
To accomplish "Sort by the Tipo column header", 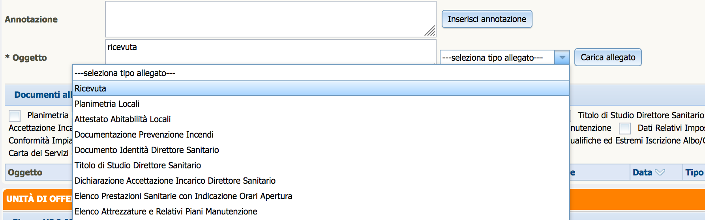I will tap(694, 172).
